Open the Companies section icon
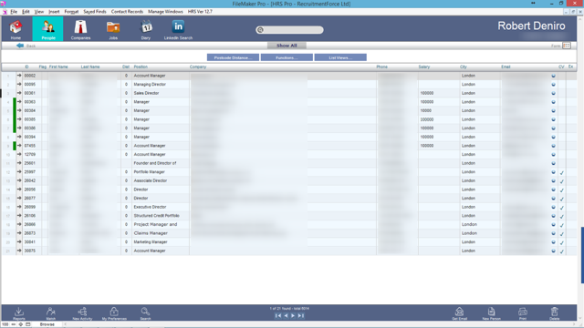The height and width of the screenshot is (328, 584). coord(80,27)
